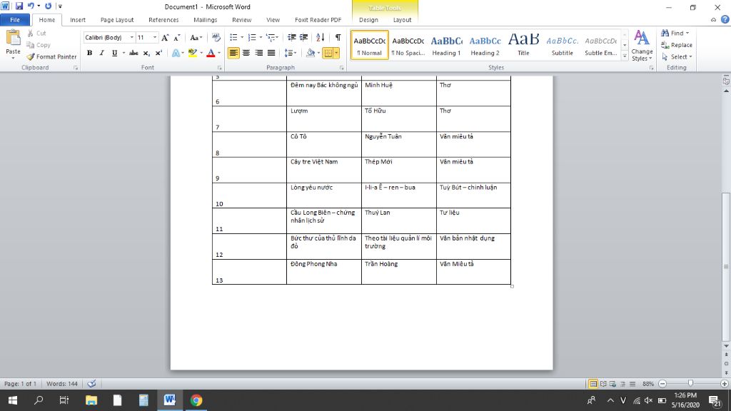The height and width of the screenshot is (411, 731).
Task: Open taskbar Search magnifier
Action: point(39,400)
